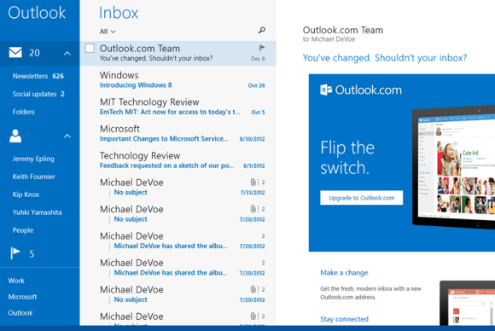Screen dimensions: 495x331
Task: Click the Inbox heading
Action: coord(119,13)
